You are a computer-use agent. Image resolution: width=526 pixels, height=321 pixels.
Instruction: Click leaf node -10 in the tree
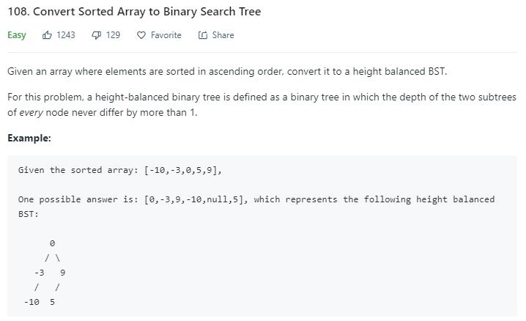click(32, 302)
